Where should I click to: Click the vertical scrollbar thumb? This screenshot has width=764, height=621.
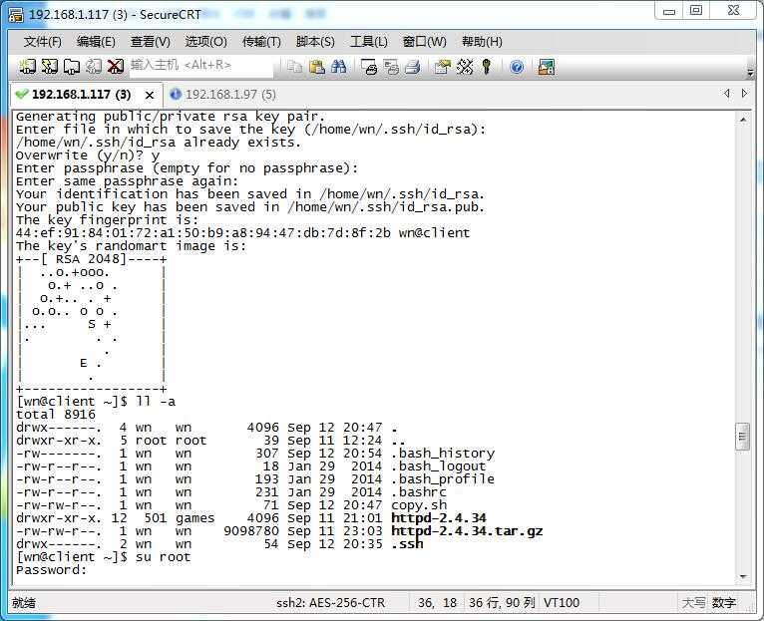click(743, 437)
